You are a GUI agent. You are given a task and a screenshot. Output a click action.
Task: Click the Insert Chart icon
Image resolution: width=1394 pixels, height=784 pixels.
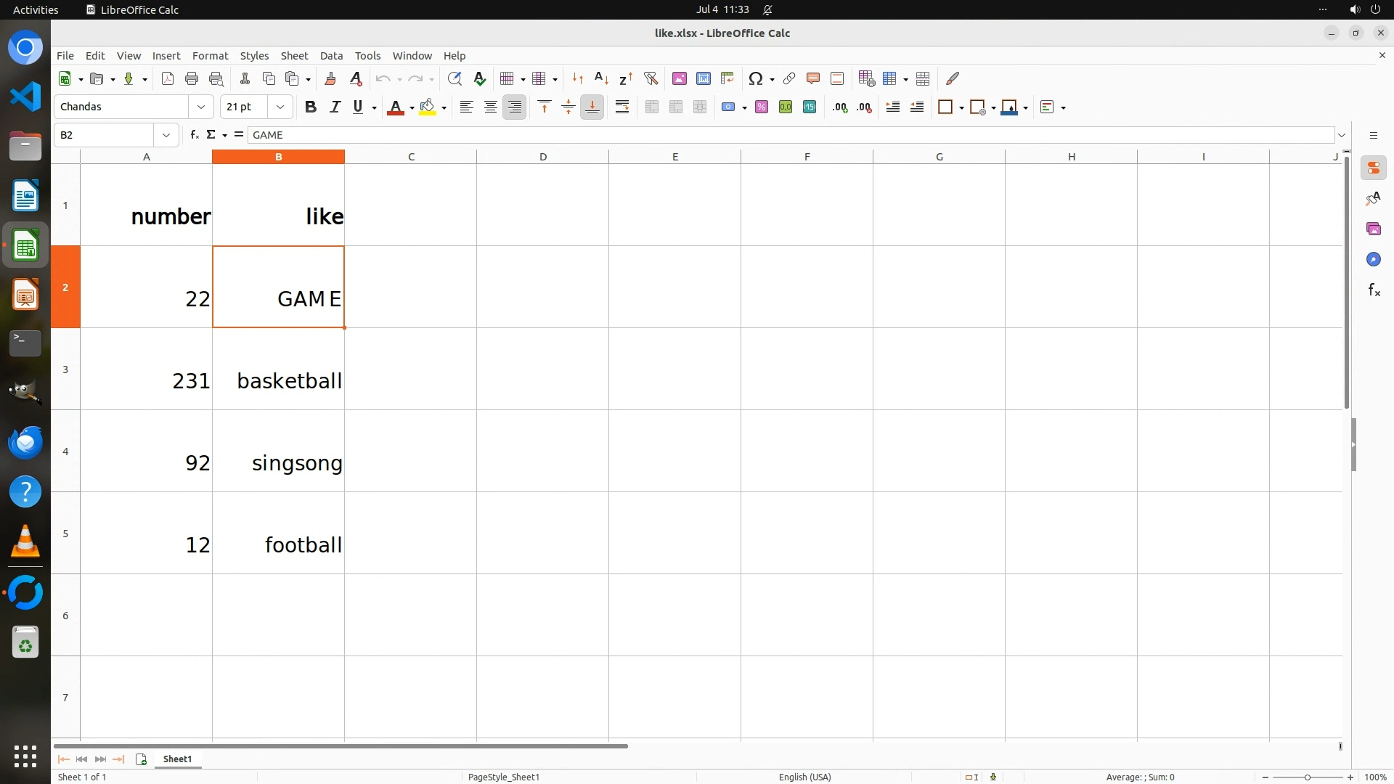(x=703, y=78)
